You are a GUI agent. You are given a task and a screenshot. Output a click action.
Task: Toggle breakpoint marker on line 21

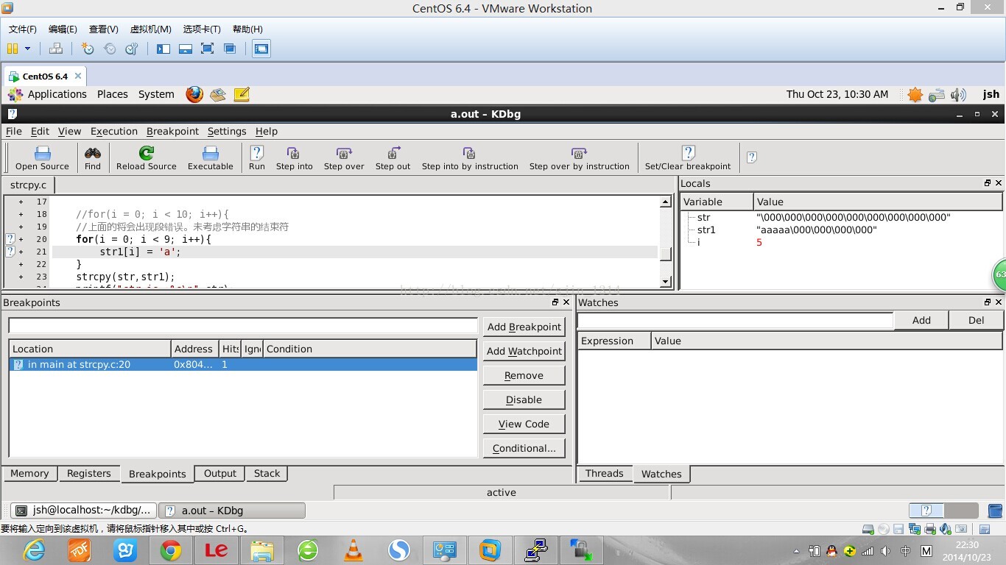pyautogui.click(x=10, y=252)
